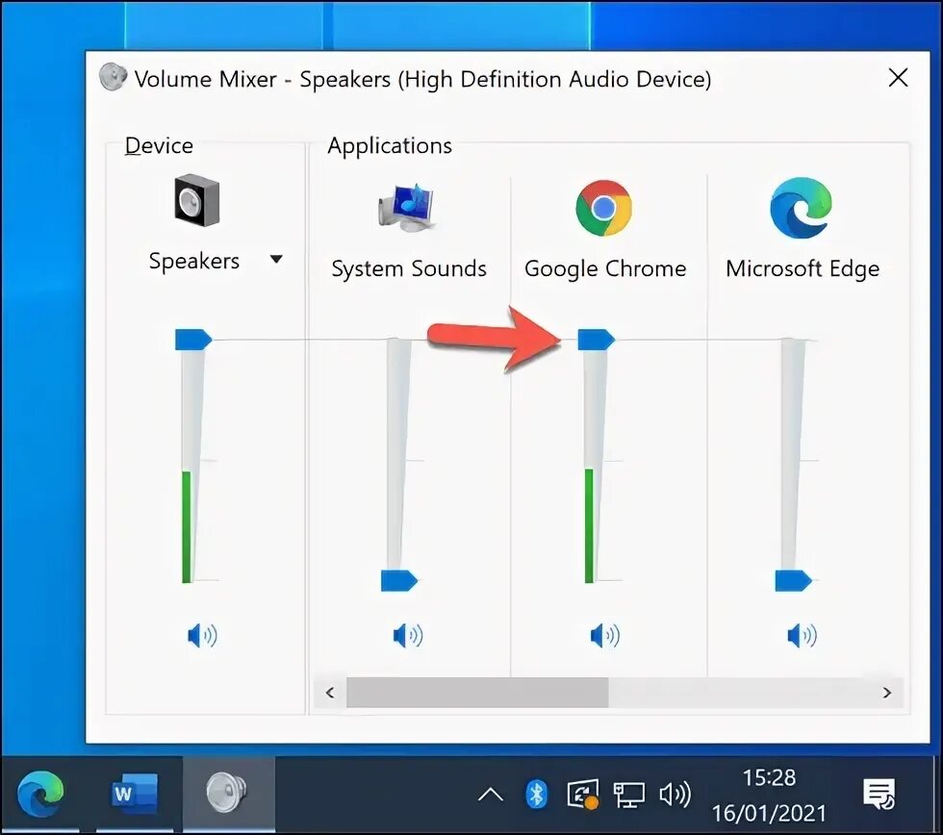This screenshot has width=943, height=835.
Task: Show hidden system tray icons
Action: 490,795
